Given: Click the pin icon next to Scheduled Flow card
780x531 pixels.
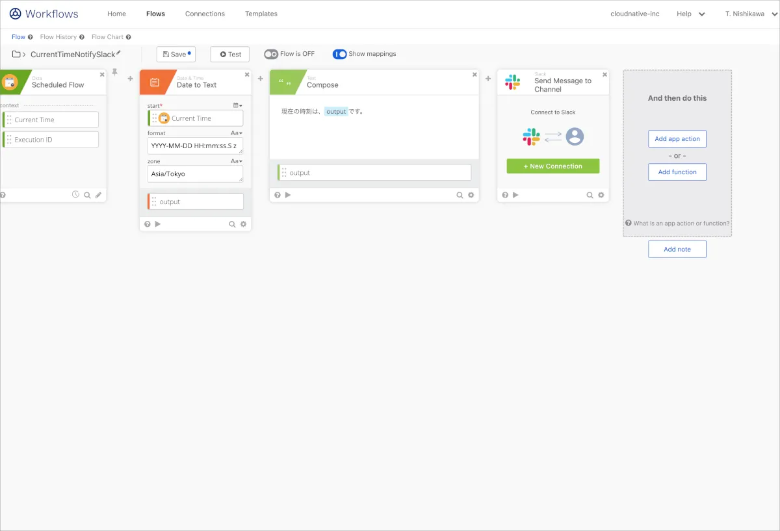Looking at the screenshot, I should [x=115, y=71].
